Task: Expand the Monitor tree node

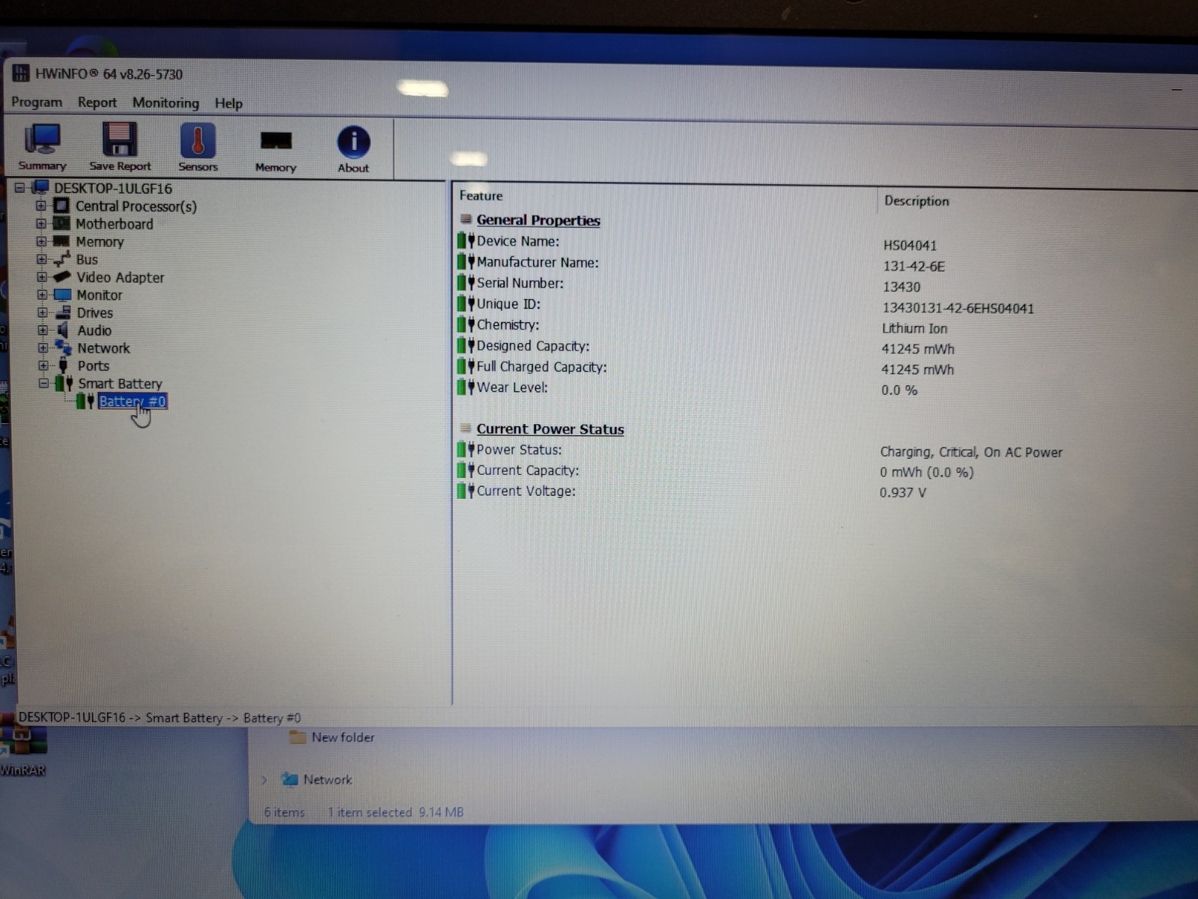Action: [42, 294]
